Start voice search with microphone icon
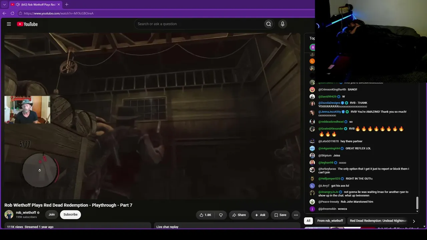This screenshot has width=427, height=240. tap(283, 24)
